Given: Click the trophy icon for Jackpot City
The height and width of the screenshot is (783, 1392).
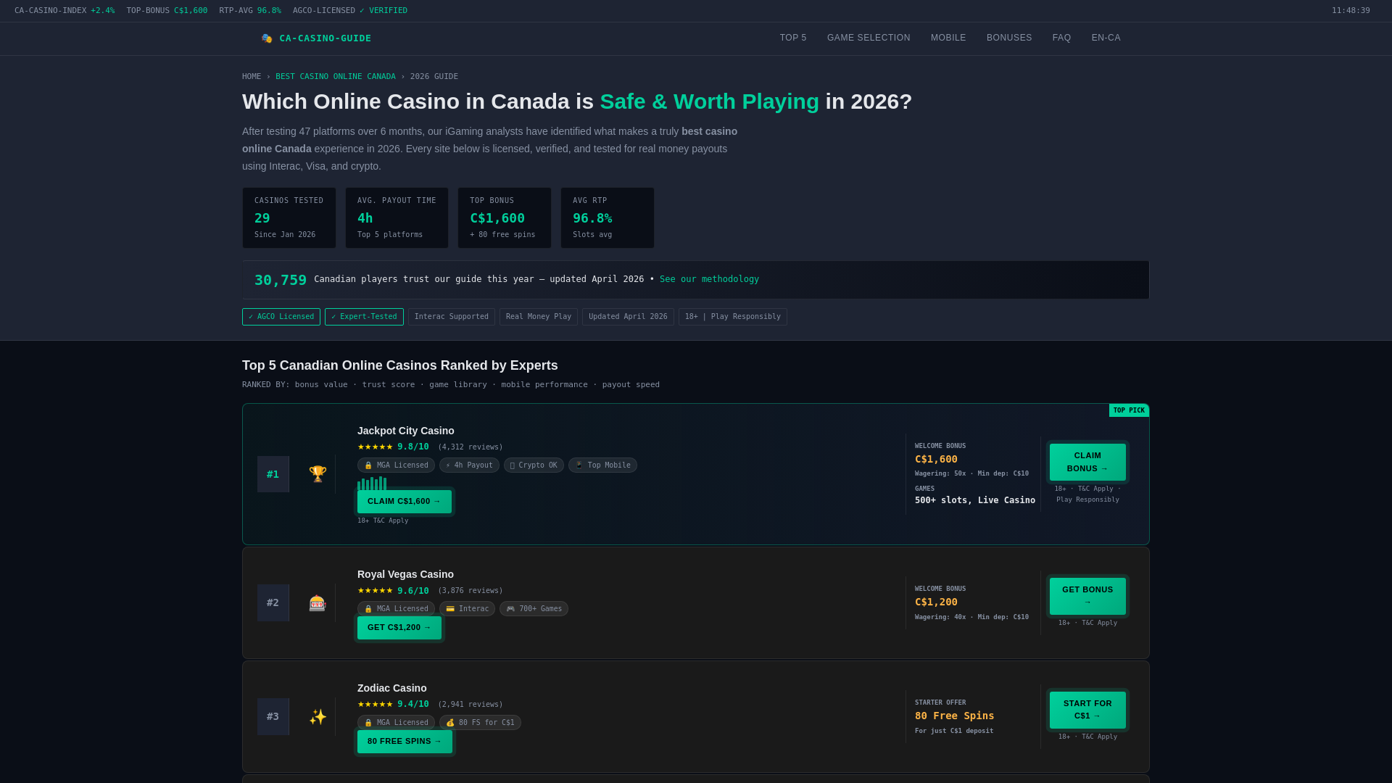Looking at the screenshot, I should point(318,474).
